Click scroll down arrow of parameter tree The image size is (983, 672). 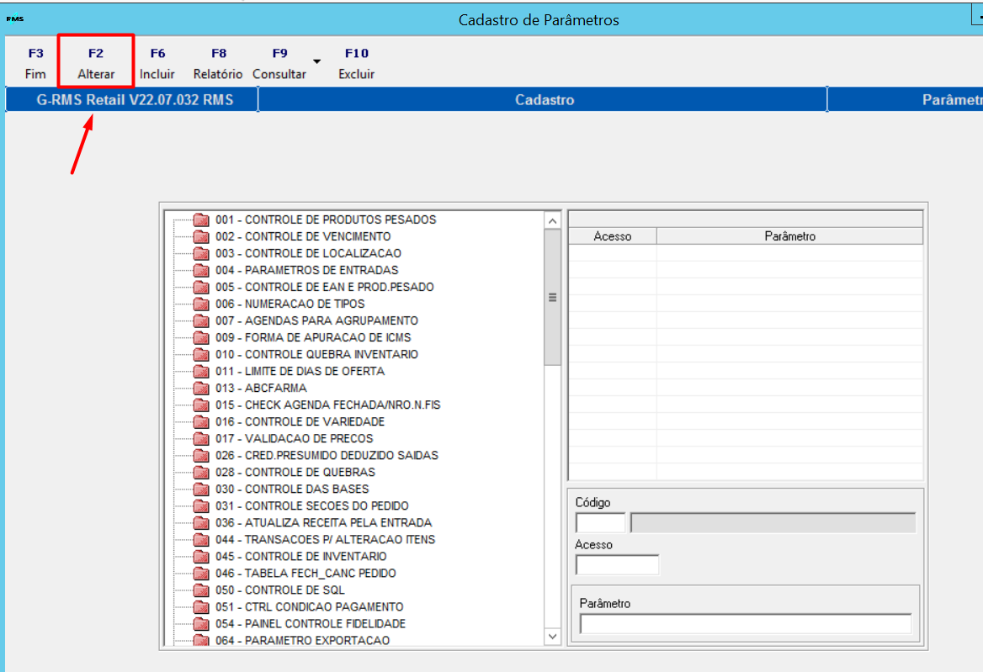pyautogui.click(x=552, y=637)
